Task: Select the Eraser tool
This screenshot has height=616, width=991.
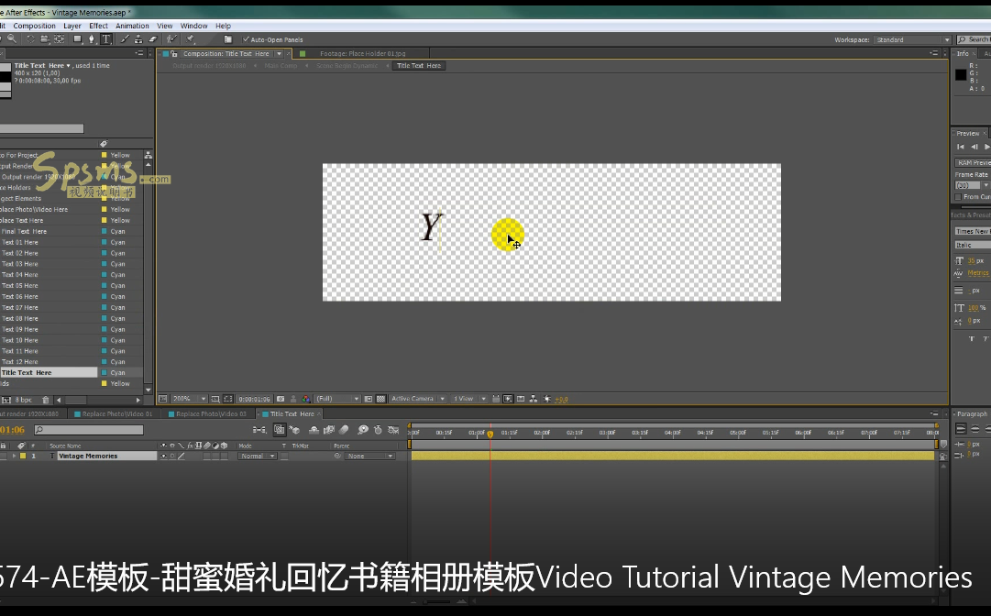Action: (x=152, y=39)
